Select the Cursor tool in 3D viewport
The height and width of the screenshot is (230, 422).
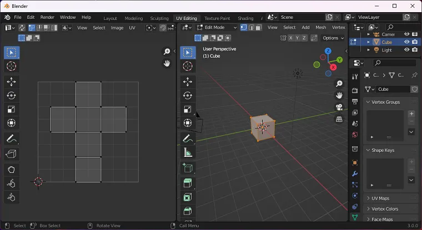click(x=188, y=66)
